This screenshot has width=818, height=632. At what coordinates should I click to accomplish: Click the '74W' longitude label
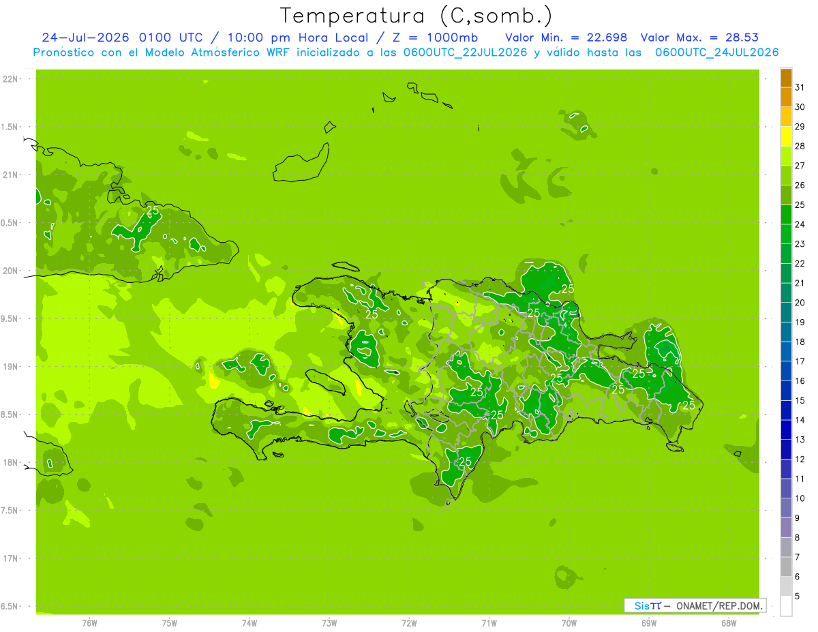[x=249, y=623]
